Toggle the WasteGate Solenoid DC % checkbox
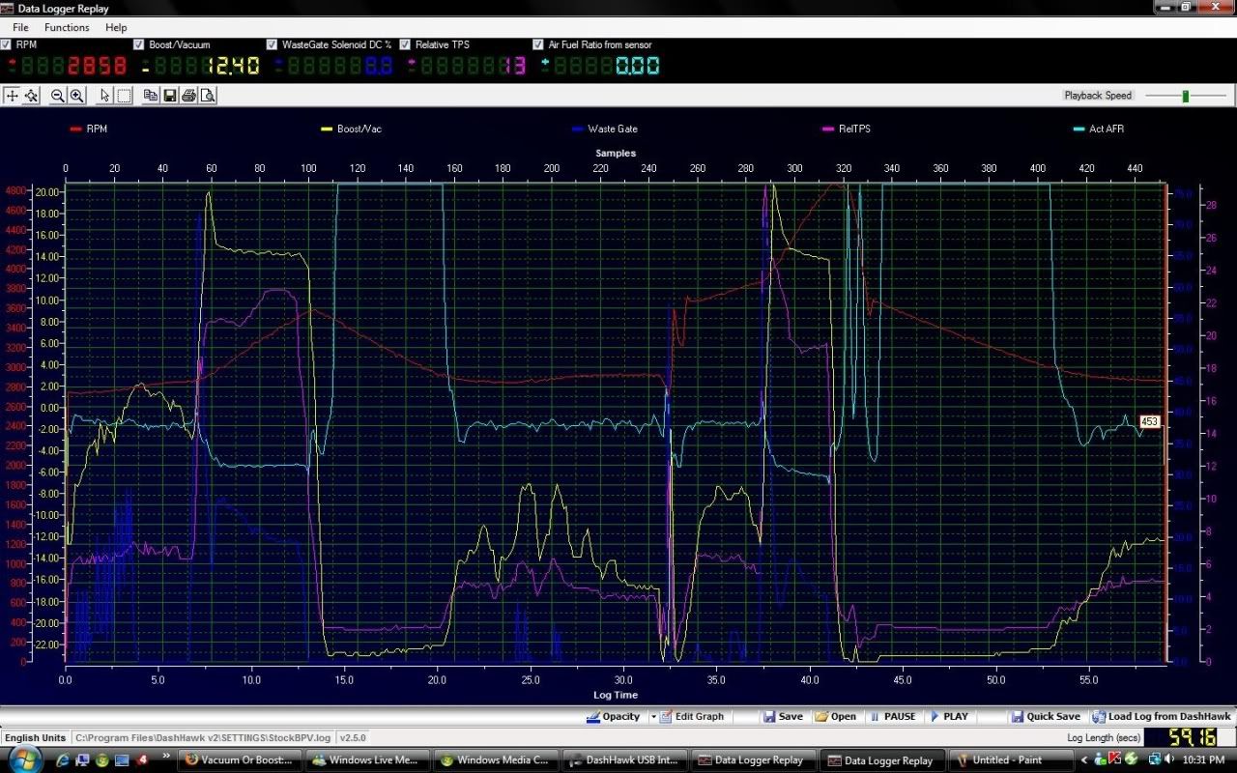 pyautogui.click(x=273, y=44)
